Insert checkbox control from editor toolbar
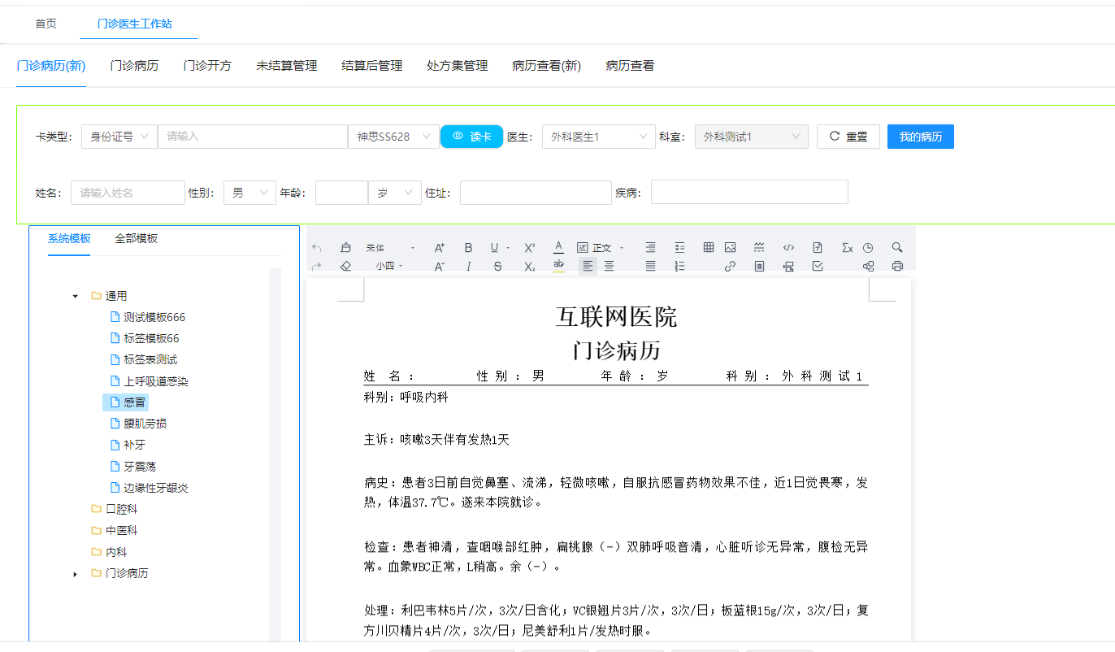This screenshot has height=652, width=1115. pos(818,266)
